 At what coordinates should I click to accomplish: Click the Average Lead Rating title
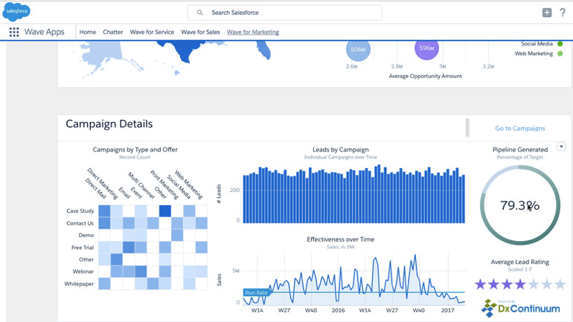[x=519, y=262]
